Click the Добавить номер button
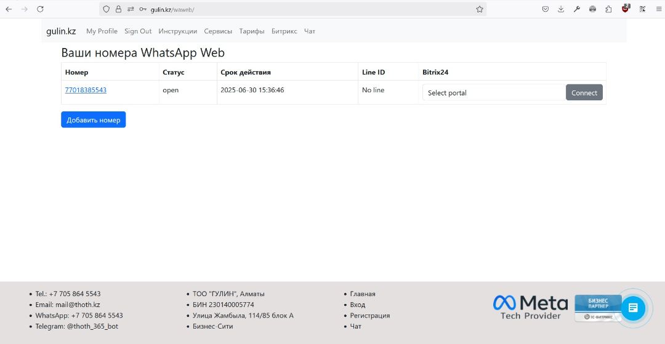 [x=93, y=120]
